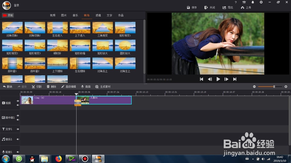This screenshot has width=291, height=163.
Task: Mute the 画中画1 track
Action: 18,120
